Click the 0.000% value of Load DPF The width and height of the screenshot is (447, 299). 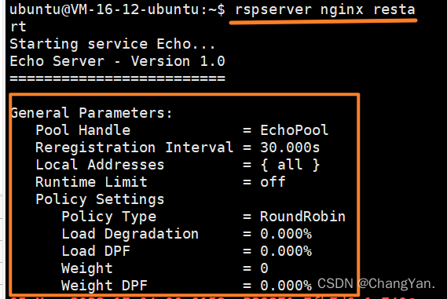[286, 251]
